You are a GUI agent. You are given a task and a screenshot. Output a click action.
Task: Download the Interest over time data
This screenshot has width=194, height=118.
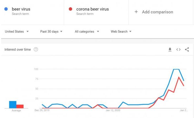tap(170, 49)
